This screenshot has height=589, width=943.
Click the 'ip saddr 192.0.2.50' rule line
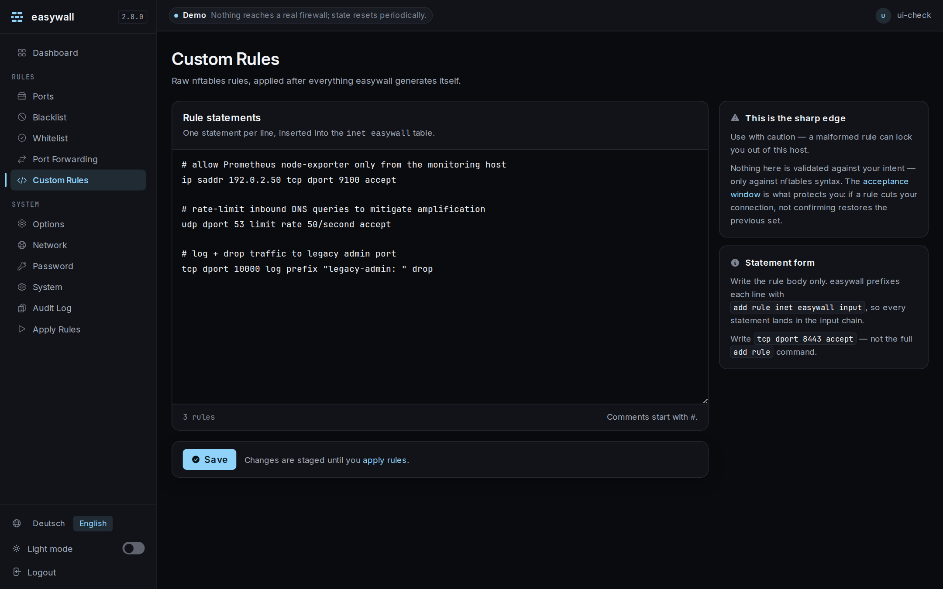[x=289, y=180]
